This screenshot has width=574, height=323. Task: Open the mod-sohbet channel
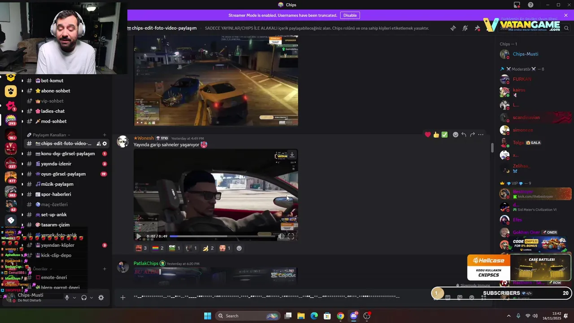(x=67, y=121)
